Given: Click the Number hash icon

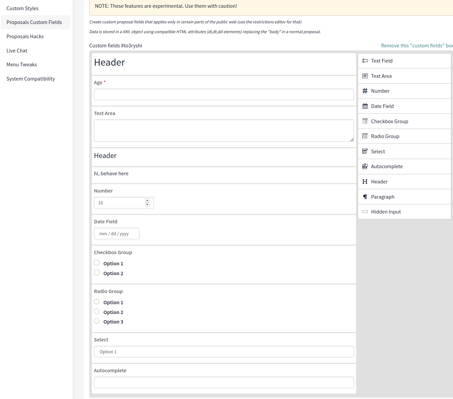Looking at the screenshot, I should click(365, 91).
